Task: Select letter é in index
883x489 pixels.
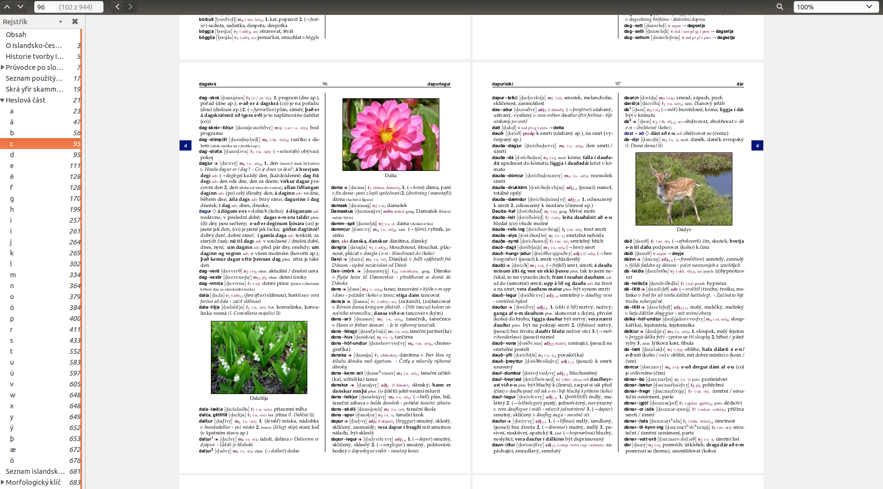Action: 40,177
